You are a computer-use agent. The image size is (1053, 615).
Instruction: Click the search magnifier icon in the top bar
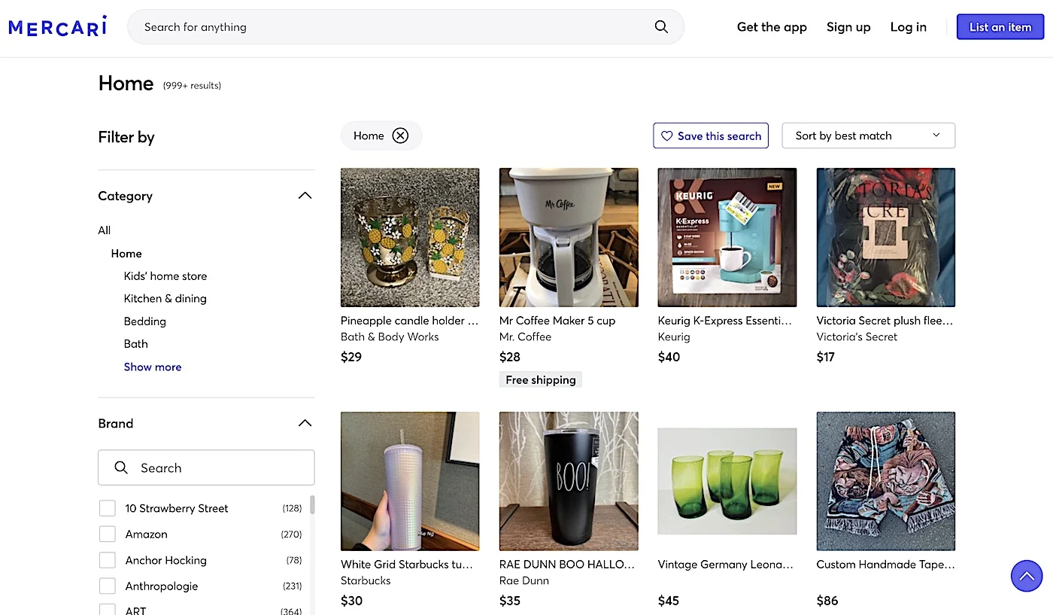coord(661,27)
